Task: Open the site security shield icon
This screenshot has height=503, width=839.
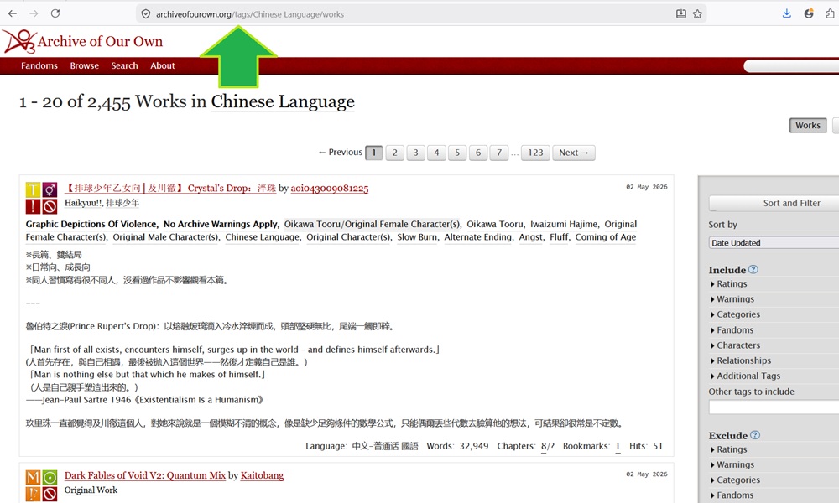Action: [x=145, y=14]
